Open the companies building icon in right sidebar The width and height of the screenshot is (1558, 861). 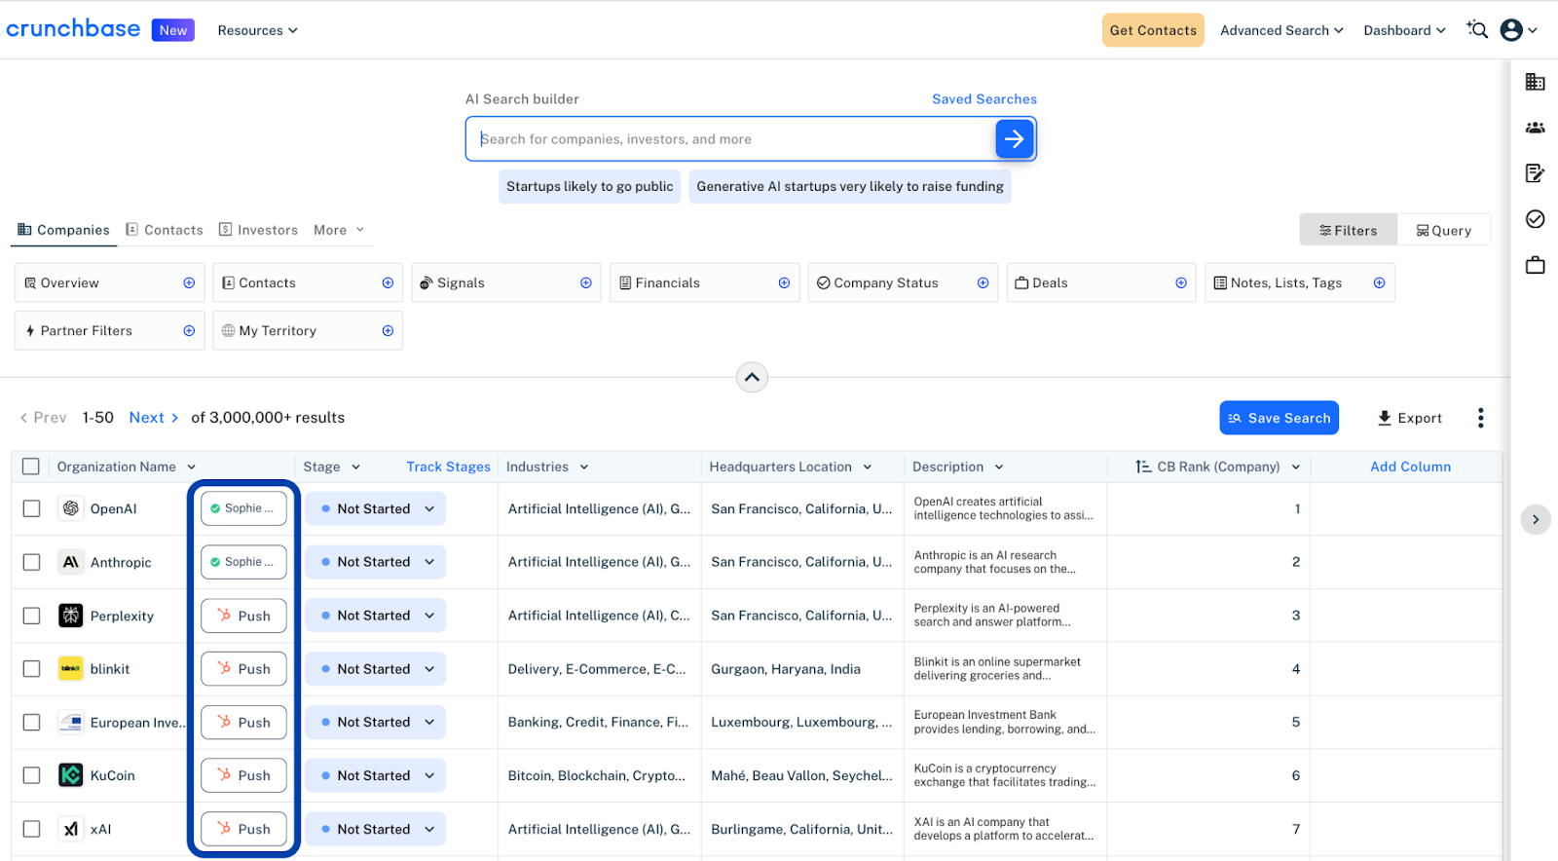[1536, 82]
